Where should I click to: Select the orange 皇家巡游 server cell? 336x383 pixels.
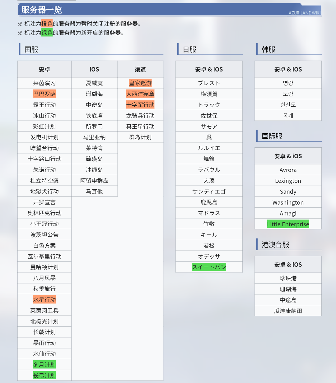(x=140, y=83)
